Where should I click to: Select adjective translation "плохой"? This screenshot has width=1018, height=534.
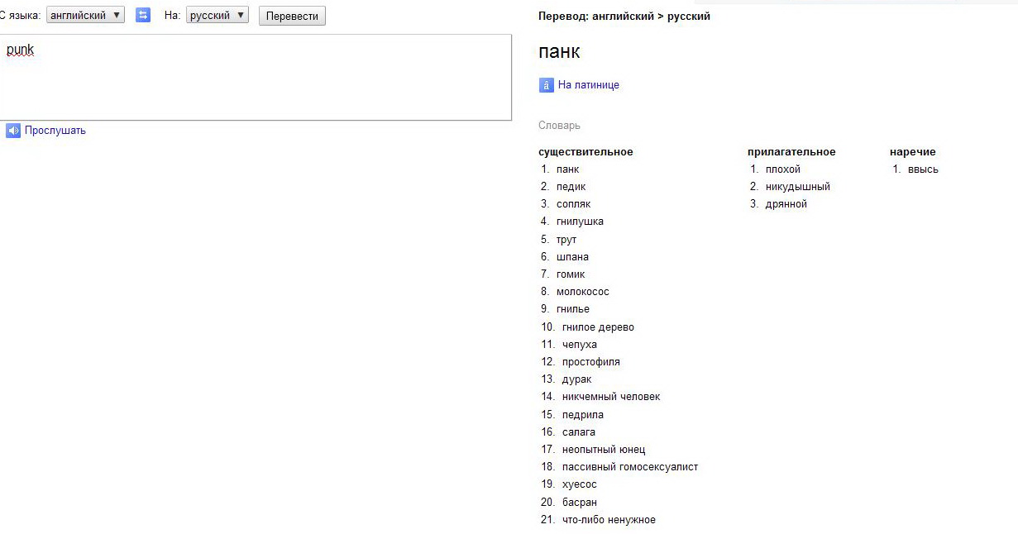[782, 169]
